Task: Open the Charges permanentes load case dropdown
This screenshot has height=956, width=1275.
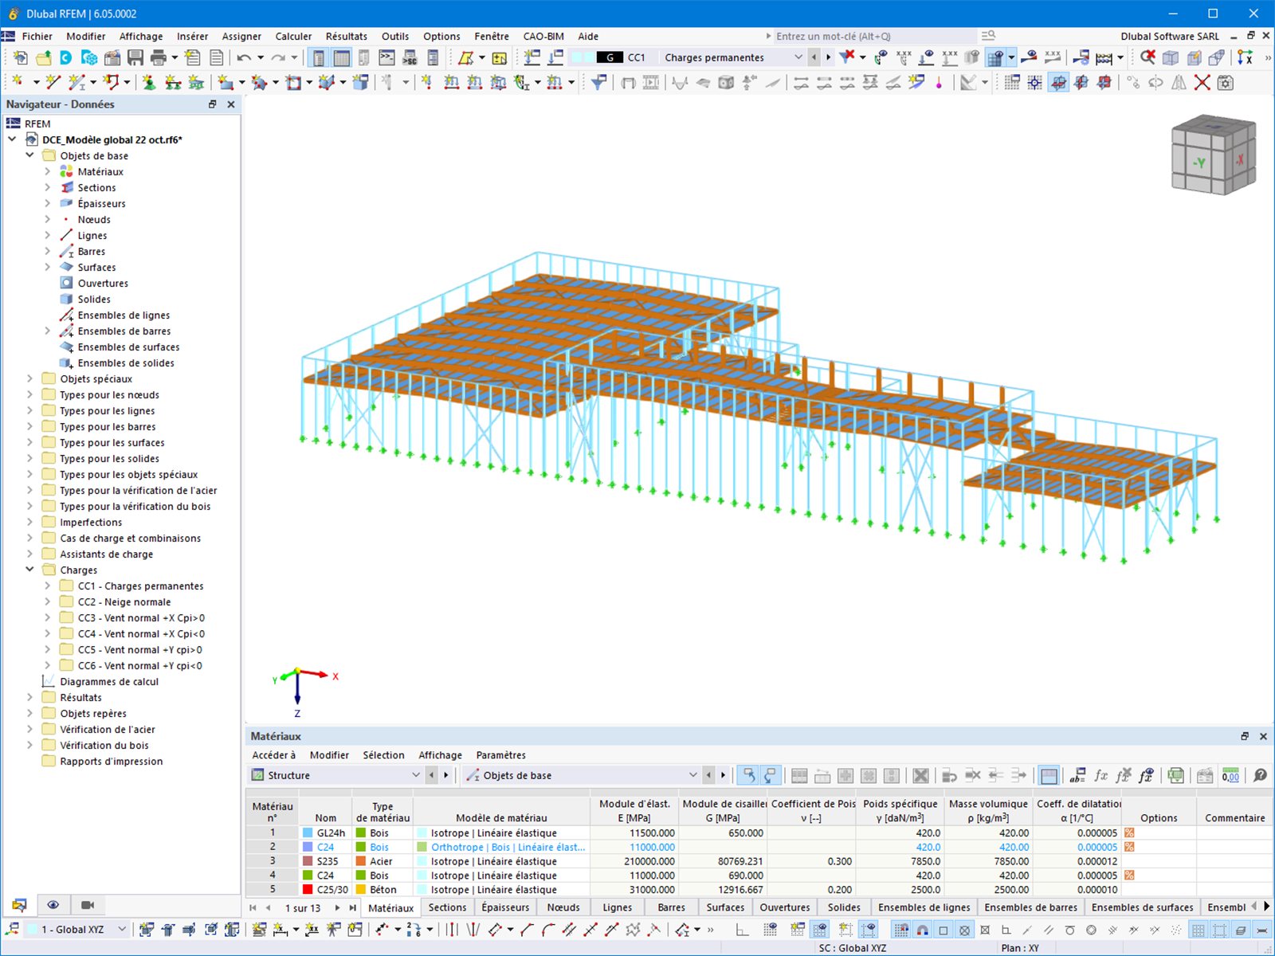Action: point(798,57)
